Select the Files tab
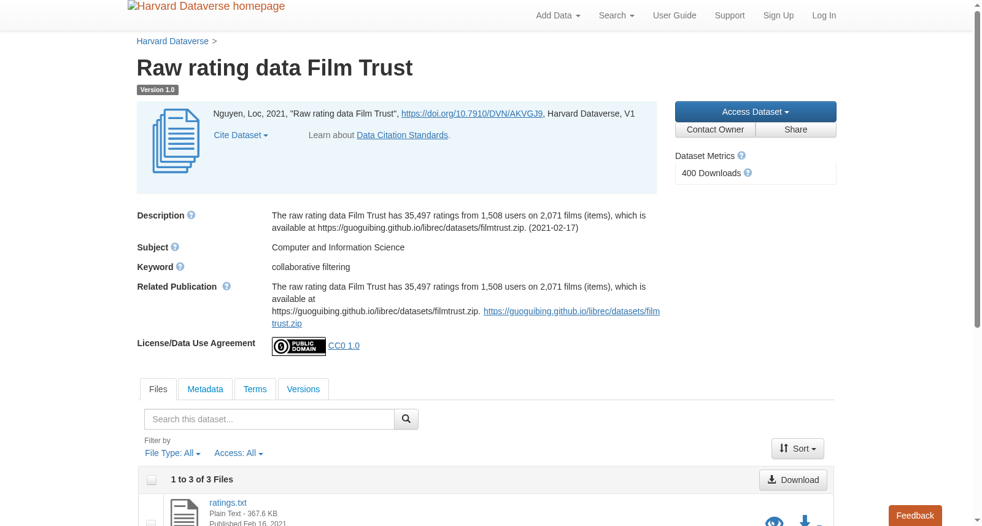This screenshot has width=982, height=526. 158,389
